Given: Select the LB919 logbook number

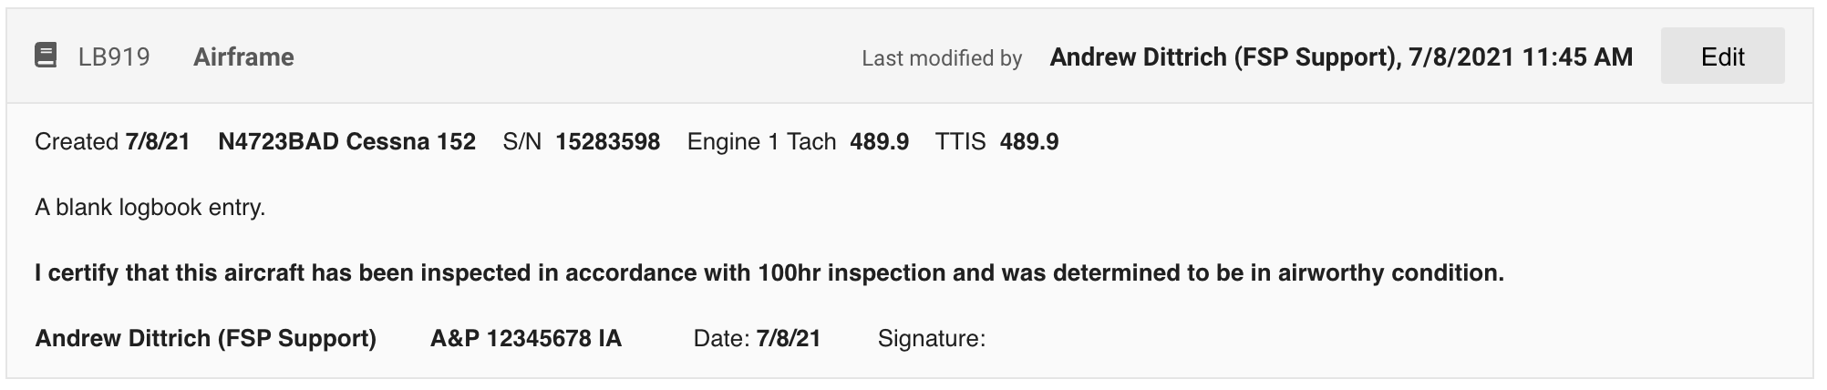Looking at the screenshot, I should (114, 57).
